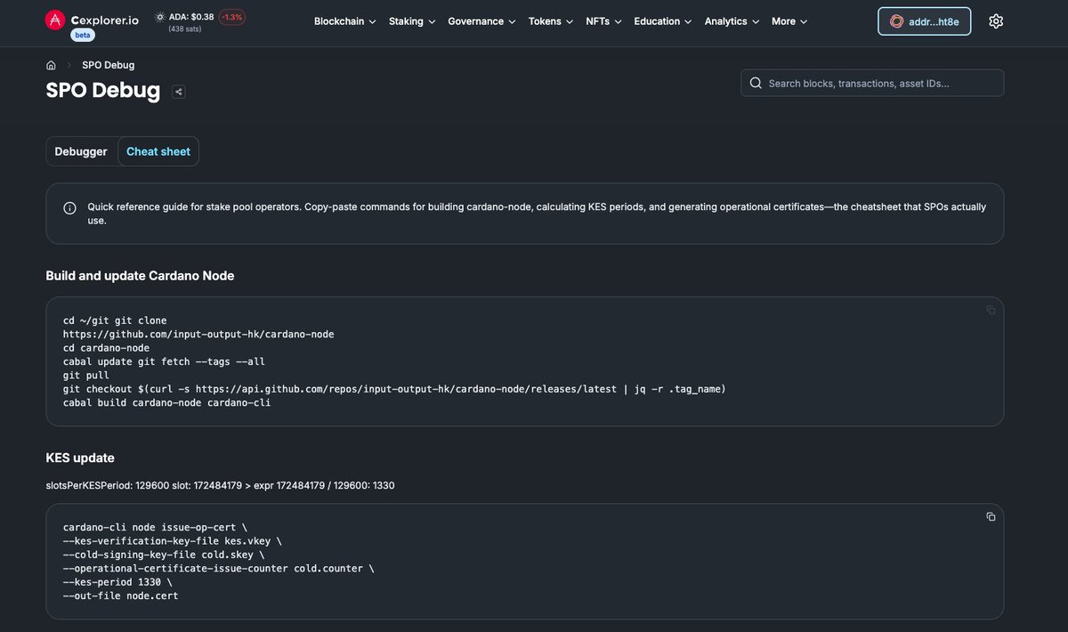Copy the Cardano Node build commands
Screen dimensions: 1068x632
coord(990,309)
